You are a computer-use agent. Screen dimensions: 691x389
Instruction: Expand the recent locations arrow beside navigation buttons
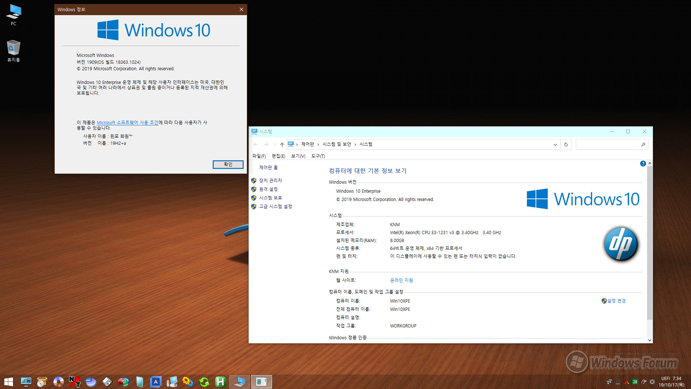275,144
